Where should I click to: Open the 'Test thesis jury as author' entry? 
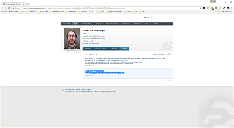click(94, 71)
